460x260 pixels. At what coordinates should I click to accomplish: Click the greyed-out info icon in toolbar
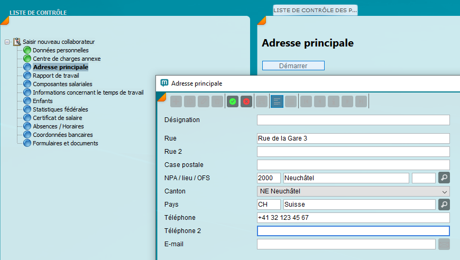pos(334,101)
